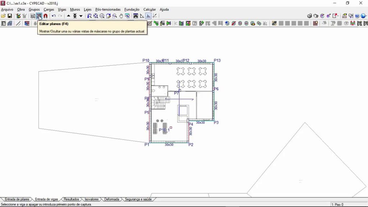Click the Undo arrow icon

pos(54,16)
